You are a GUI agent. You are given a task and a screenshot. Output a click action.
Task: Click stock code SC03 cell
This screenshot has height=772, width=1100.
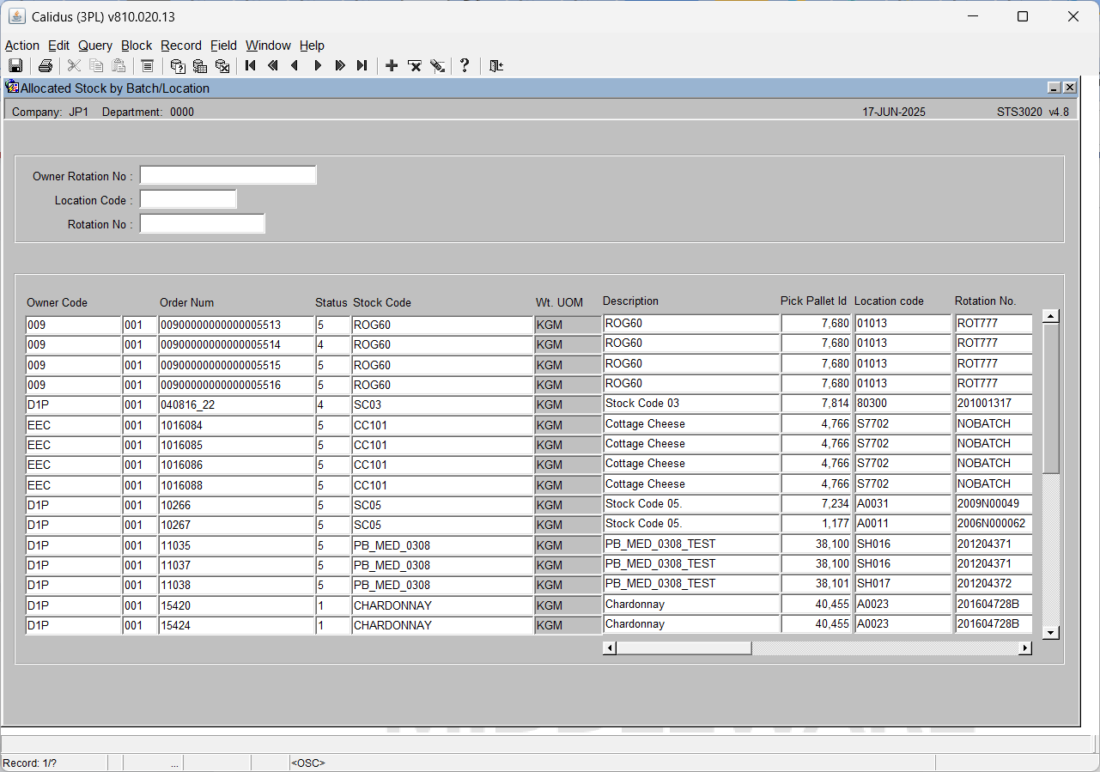tap(442, 405)
